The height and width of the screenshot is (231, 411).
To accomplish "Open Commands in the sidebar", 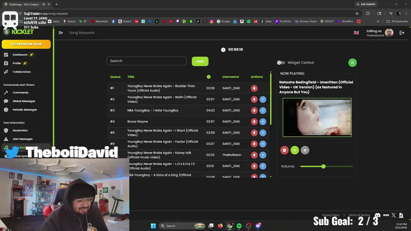I will (x=21, y=93).
